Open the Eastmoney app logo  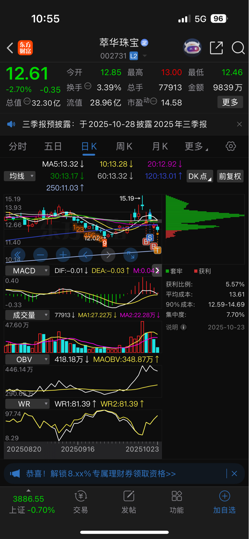[x=25, y=48]
